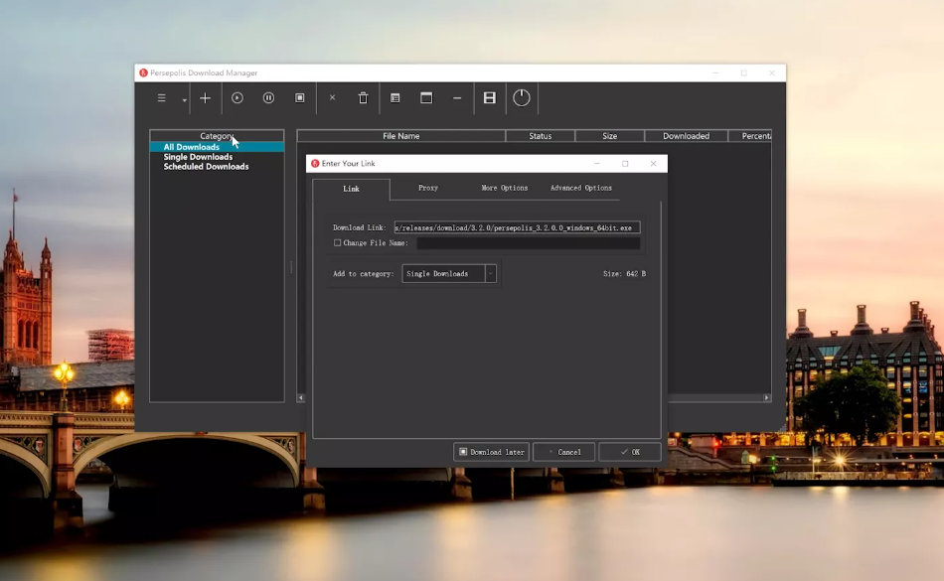Enable the Change File Name checkbox
Viewport: 944px width, 581px height.
338,242
